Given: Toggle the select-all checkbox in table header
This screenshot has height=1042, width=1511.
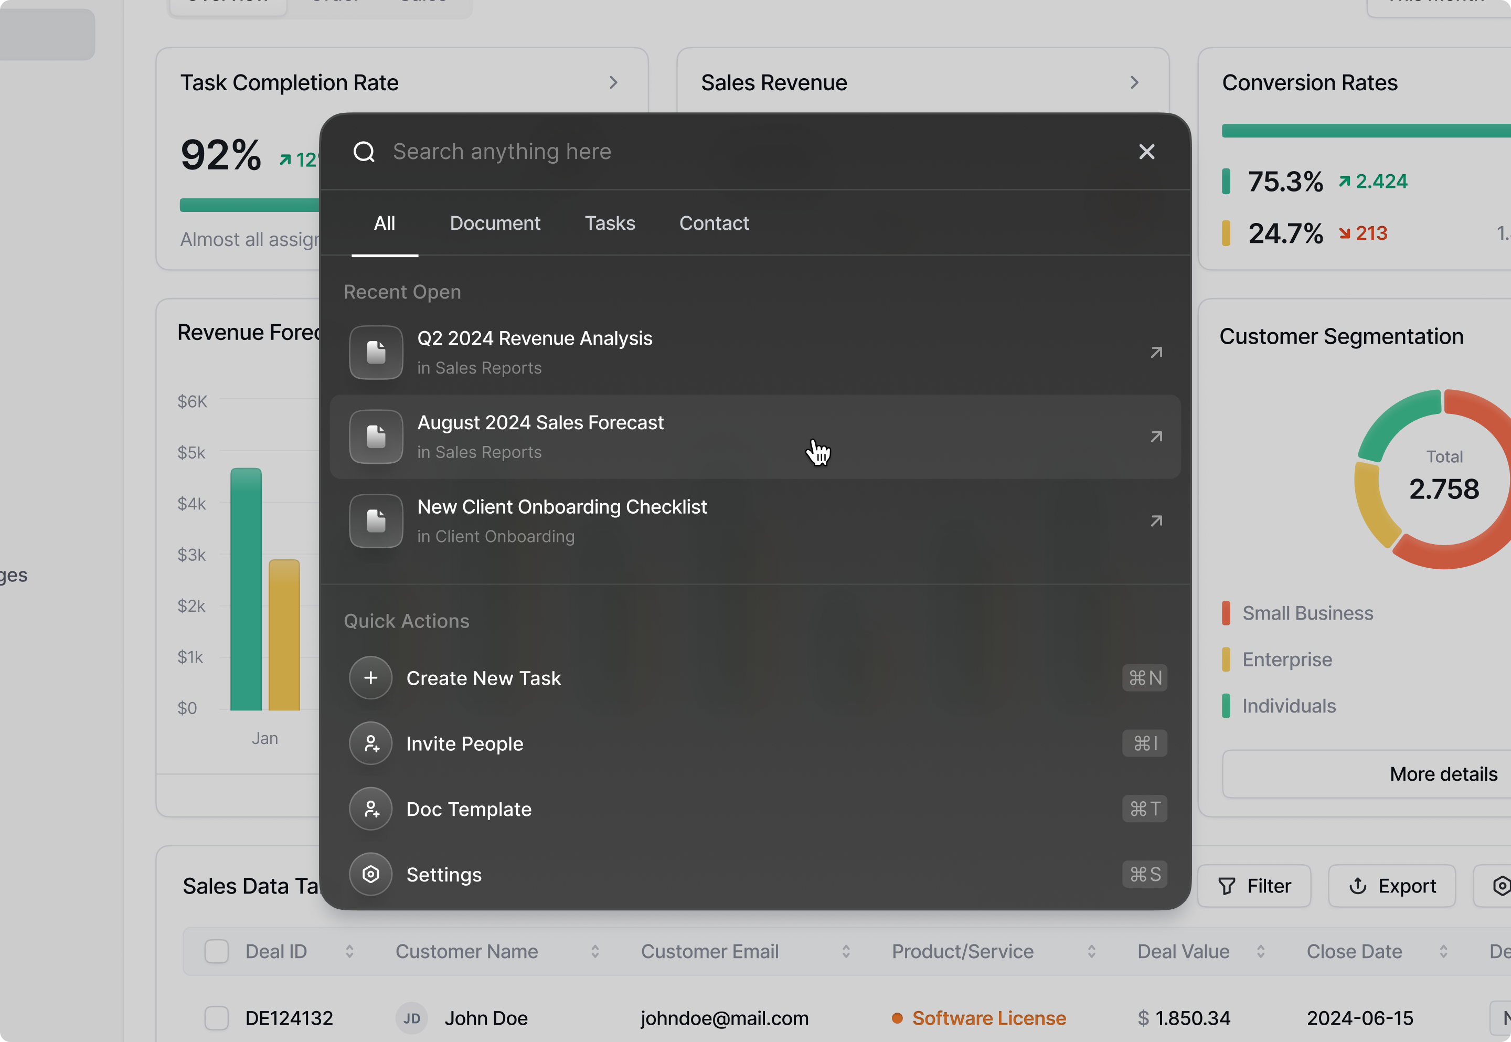Looking at the screenshot, I should point(216,951).
